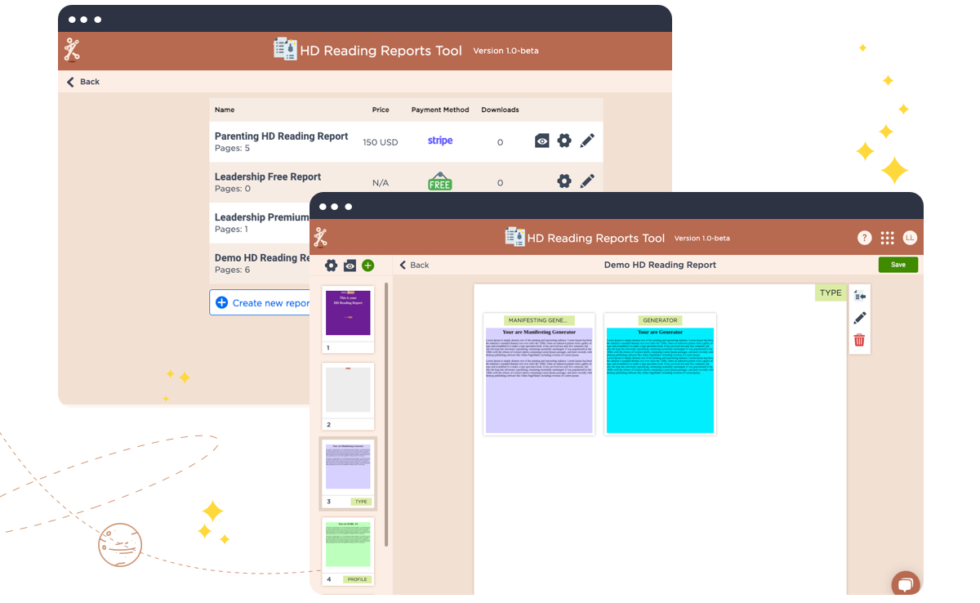
Task: Edit the page with the pencil icon
Action: coord(858,318)
